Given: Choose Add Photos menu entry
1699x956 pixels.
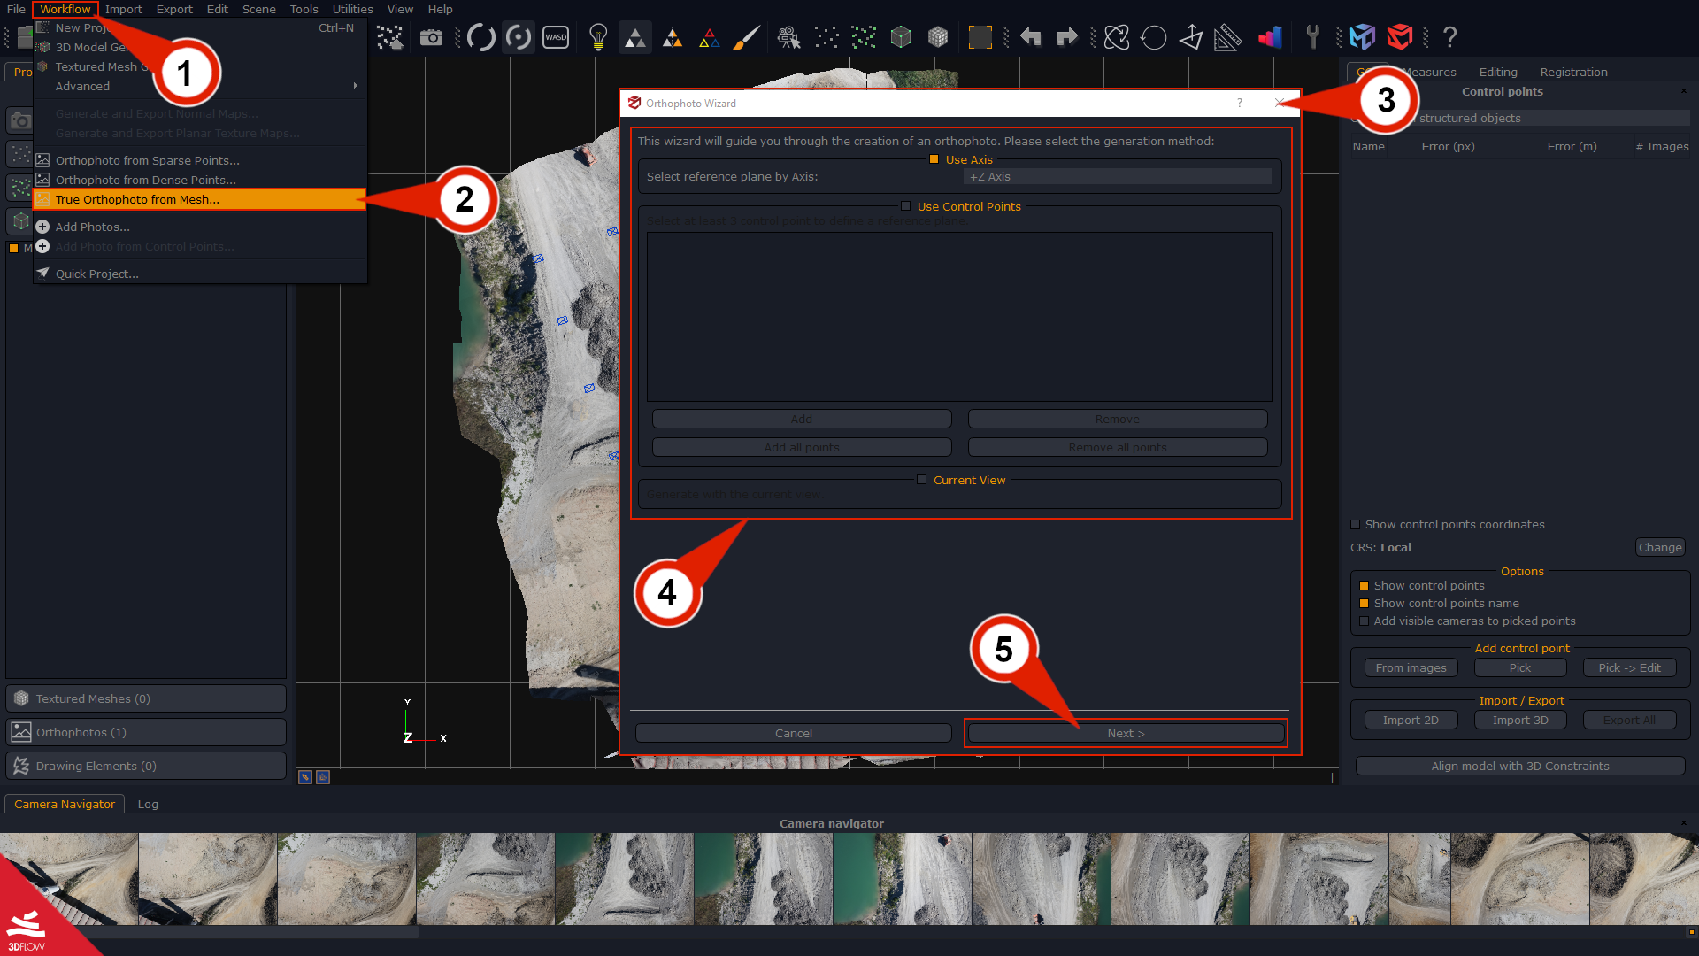Looking at the screenshot, I should click(x=199, y=227).
